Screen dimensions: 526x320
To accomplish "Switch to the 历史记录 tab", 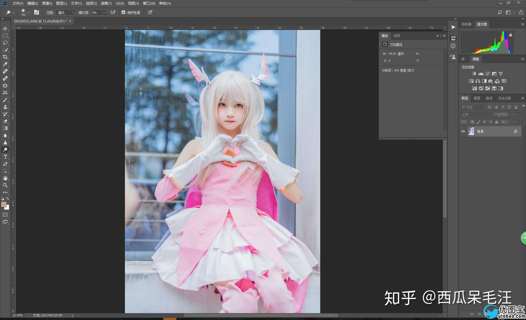I will click(x=504, y=98).
